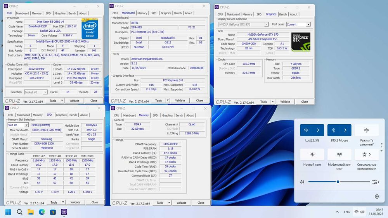Open Mainboard tab in CPU window
This screenshot has height=218, width=388.
tap(23, 13)
